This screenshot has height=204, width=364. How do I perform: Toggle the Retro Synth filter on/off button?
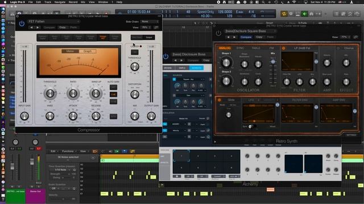(x=283, y=48)
